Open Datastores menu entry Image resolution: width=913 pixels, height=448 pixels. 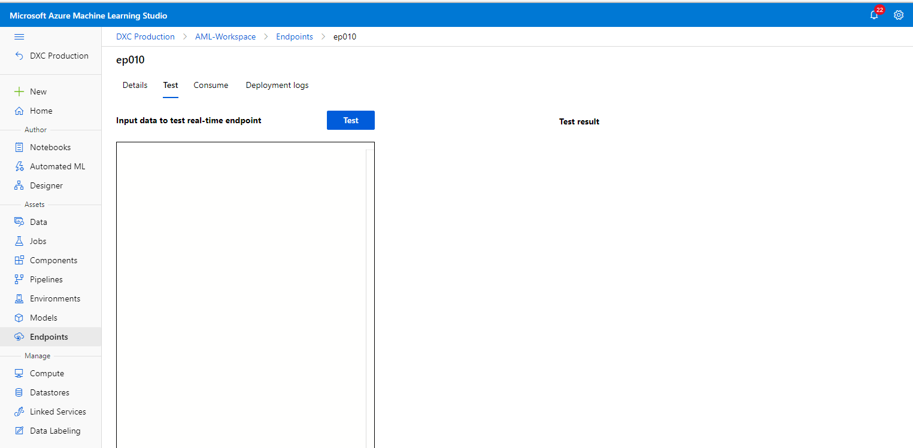(x=50, y=392)
